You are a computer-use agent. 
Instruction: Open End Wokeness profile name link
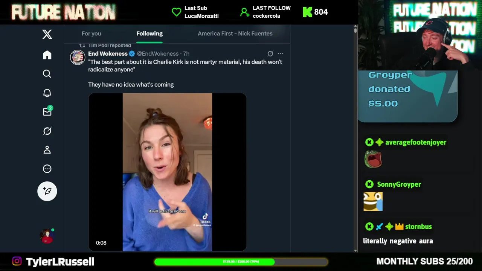pos(108,54)
